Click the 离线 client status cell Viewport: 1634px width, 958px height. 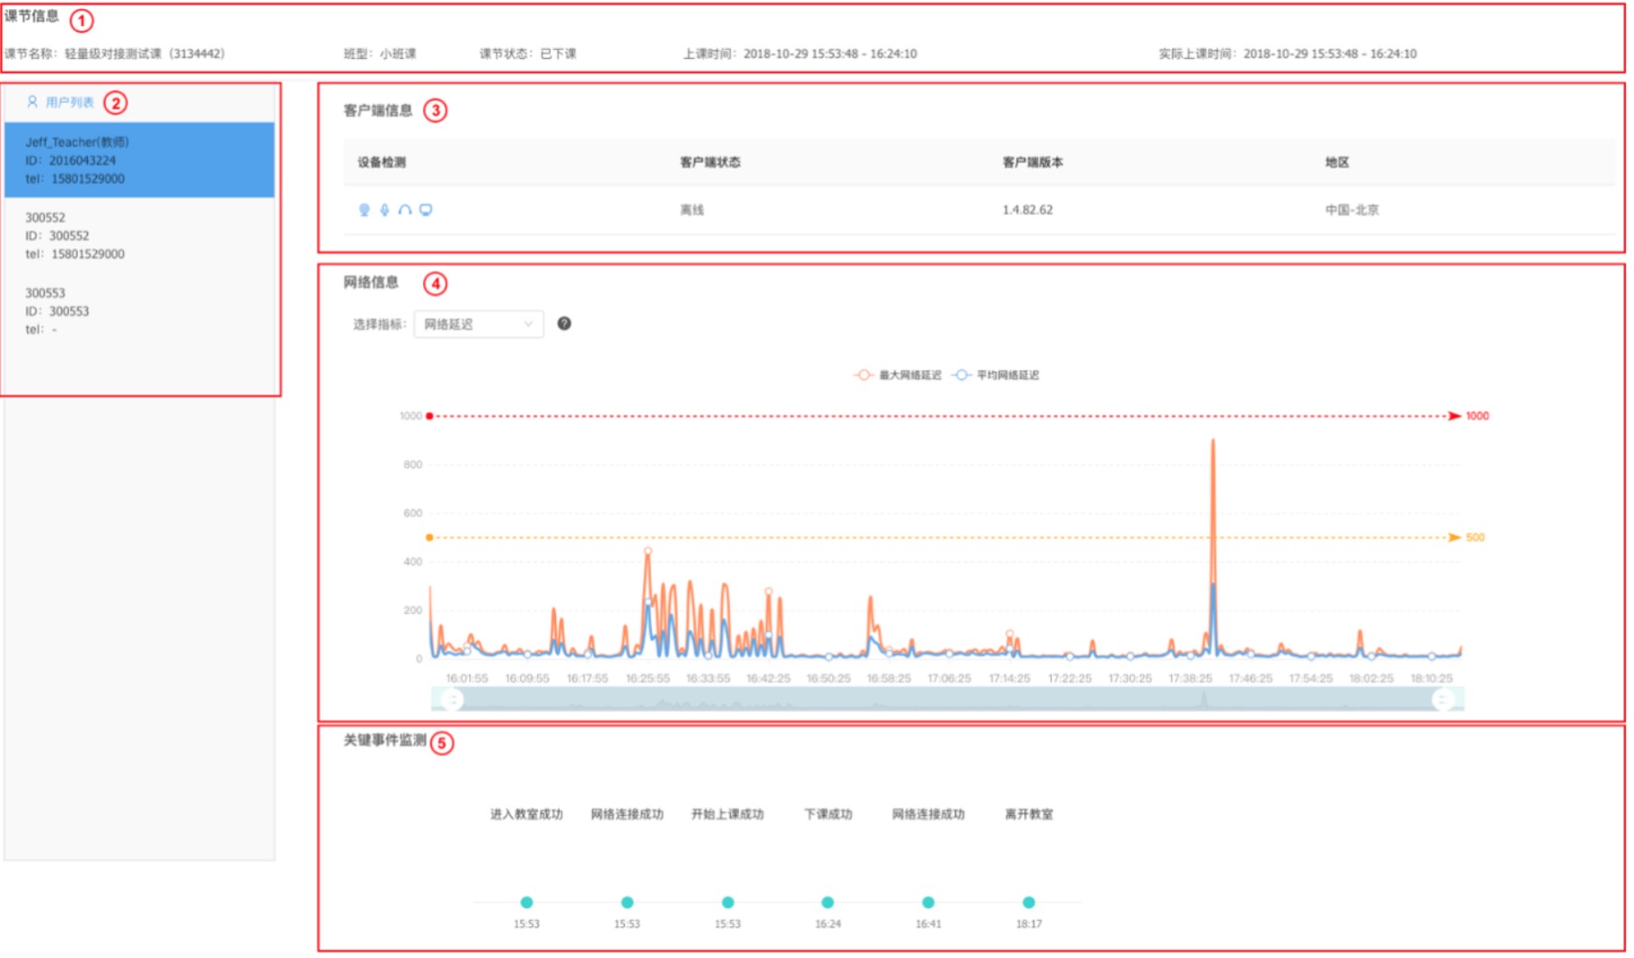coord(692,210)
